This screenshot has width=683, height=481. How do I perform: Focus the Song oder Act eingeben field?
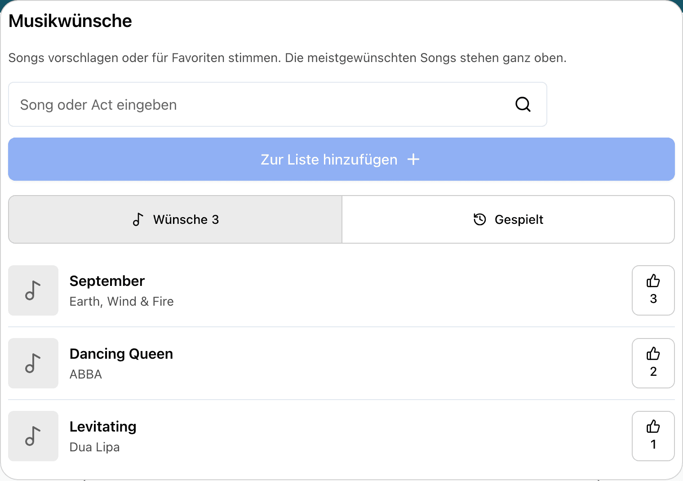278,104
